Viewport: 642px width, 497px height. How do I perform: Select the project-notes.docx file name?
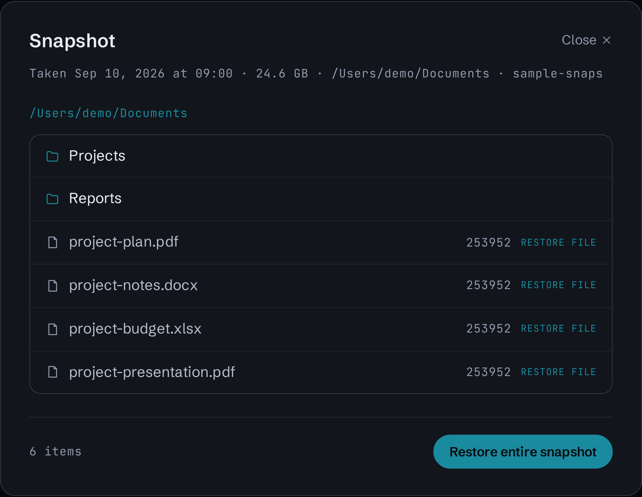coord(133,285)
